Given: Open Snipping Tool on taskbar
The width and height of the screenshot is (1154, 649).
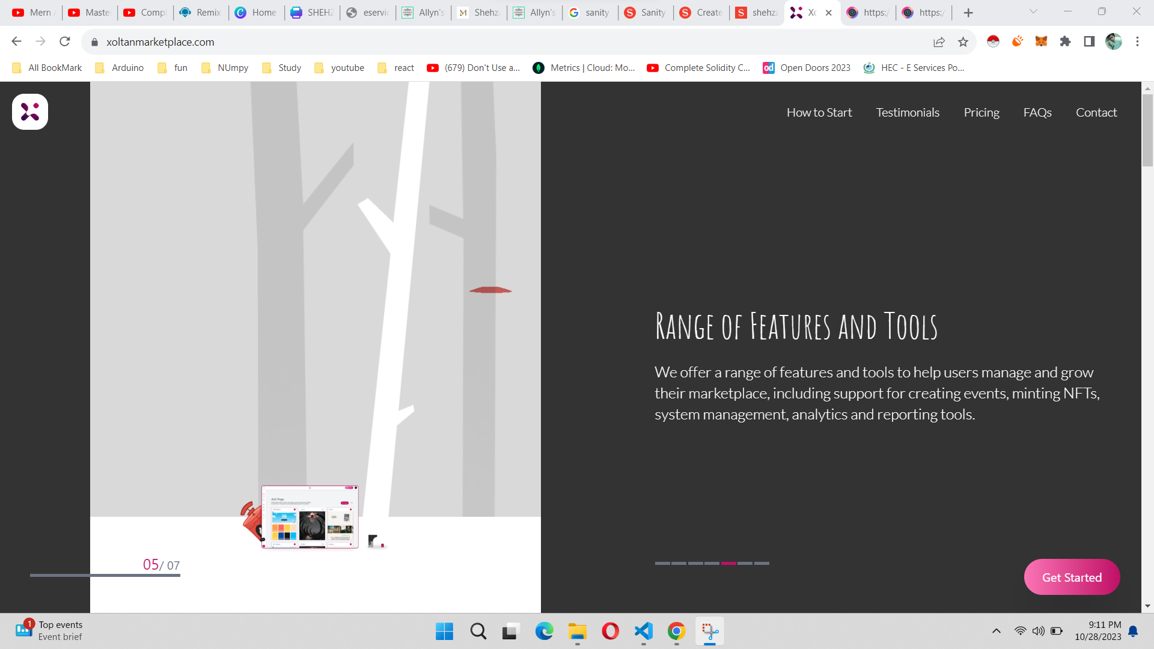Looking at the screenshot, I should 710,632.
